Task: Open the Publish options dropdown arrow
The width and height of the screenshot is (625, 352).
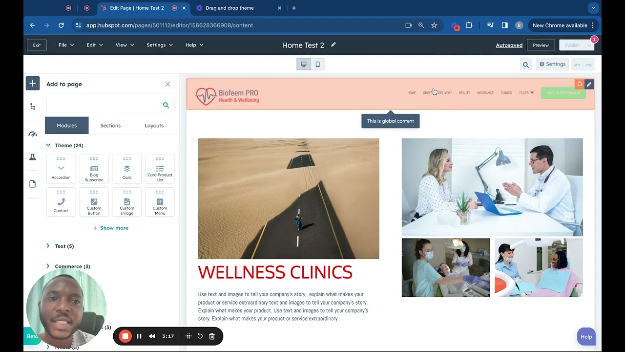Action: [x=590, y=45]
